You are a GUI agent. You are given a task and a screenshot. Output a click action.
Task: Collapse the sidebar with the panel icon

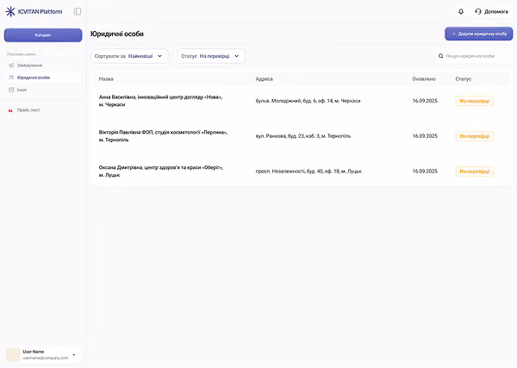point(78,11)
